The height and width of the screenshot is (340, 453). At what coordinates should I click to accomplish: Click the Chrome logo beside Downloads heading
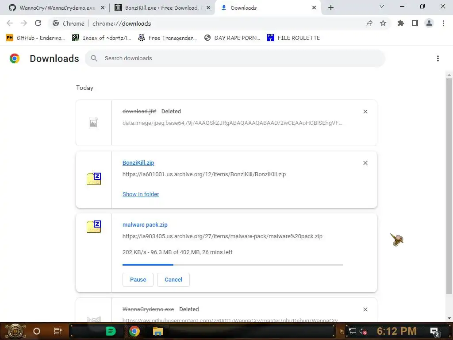(15, 58)
